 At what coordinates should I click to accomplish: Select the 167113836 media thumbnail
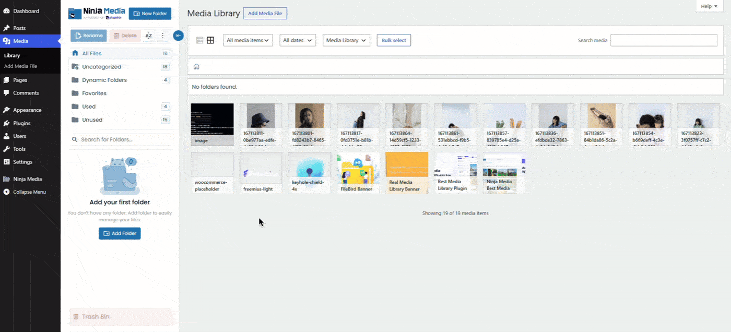552,124
